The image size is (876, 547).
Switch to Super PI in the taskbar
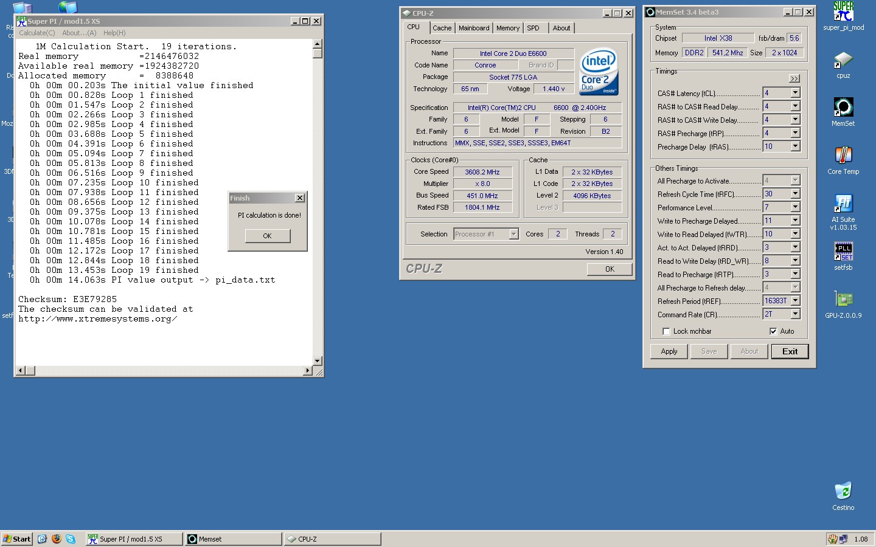134,538
